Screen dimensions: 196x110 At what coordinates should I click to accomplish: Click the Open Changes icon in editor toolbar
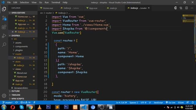tap(175, 8)
